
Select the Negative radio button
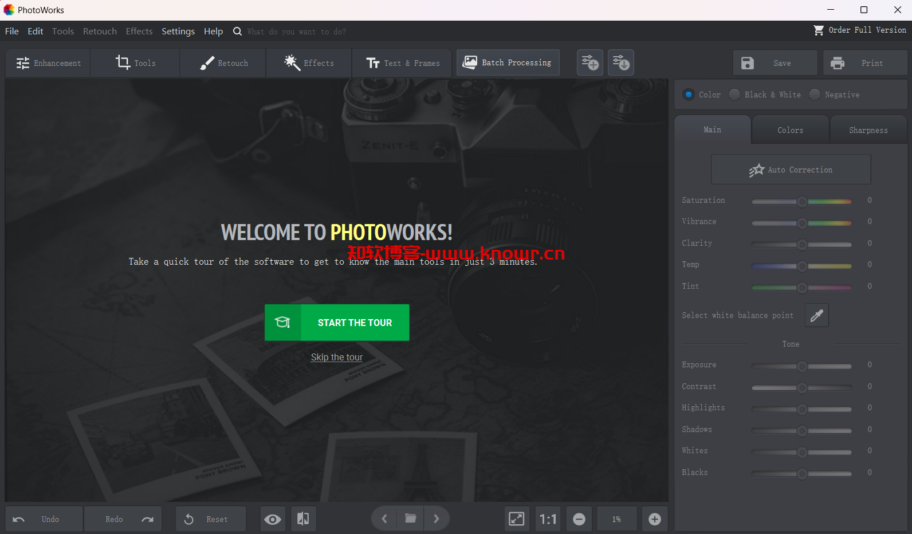pyautogui.click(x=815, y=95)
